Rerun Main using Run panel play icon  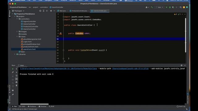[13, 69]
